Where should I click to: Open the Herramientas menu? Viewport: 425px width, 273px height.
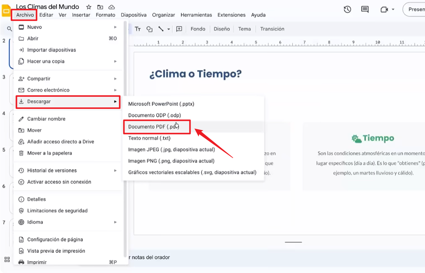point(196,15)
